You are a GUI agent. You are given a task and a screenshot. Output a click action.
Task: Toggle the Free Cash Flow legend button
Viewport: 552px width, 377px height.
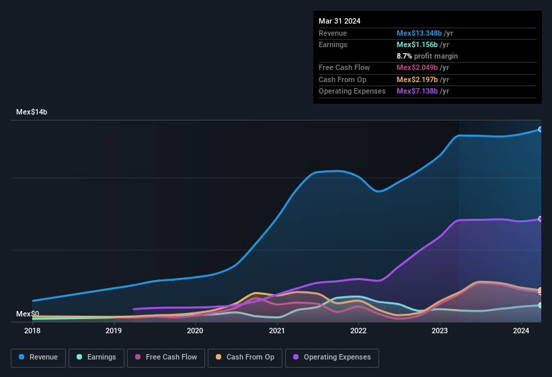click(x=166, y=357)
